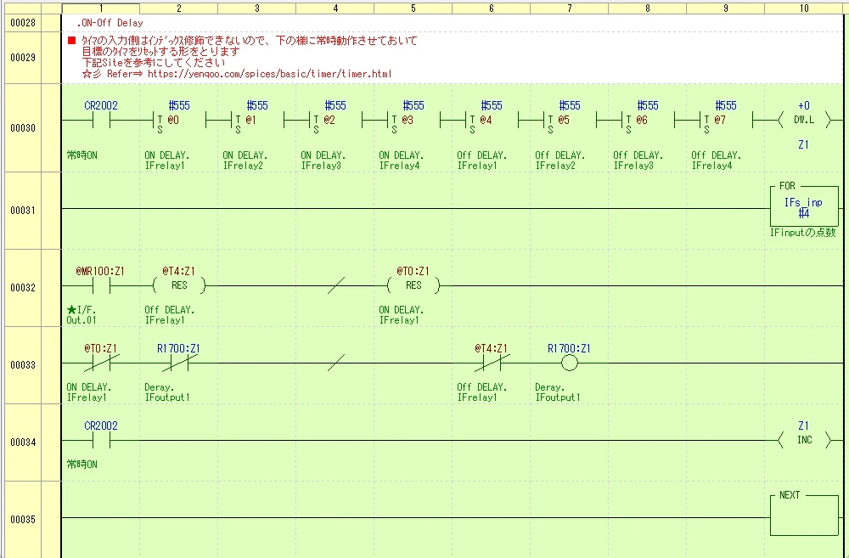Select @T4:Z1 normally-closed contact in rung 00033

(491, 363)
